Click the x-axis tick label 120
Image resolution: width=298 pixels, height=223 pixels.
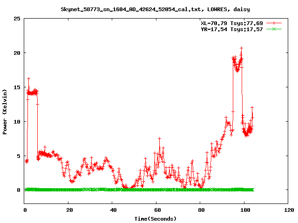click(289, 210)
